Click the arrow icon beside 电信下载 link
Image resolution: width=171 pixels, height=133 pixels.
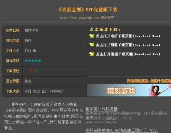click(x=91, y=36)
